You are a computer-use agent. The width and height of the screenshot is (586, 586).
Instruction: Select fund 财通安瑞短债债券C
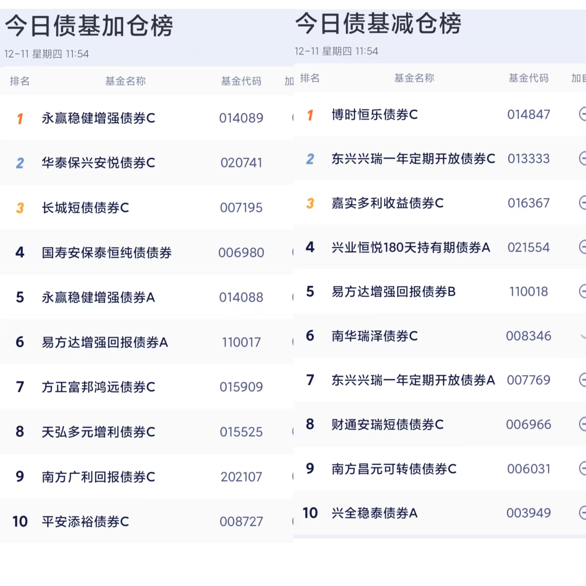tap(388, 424)
